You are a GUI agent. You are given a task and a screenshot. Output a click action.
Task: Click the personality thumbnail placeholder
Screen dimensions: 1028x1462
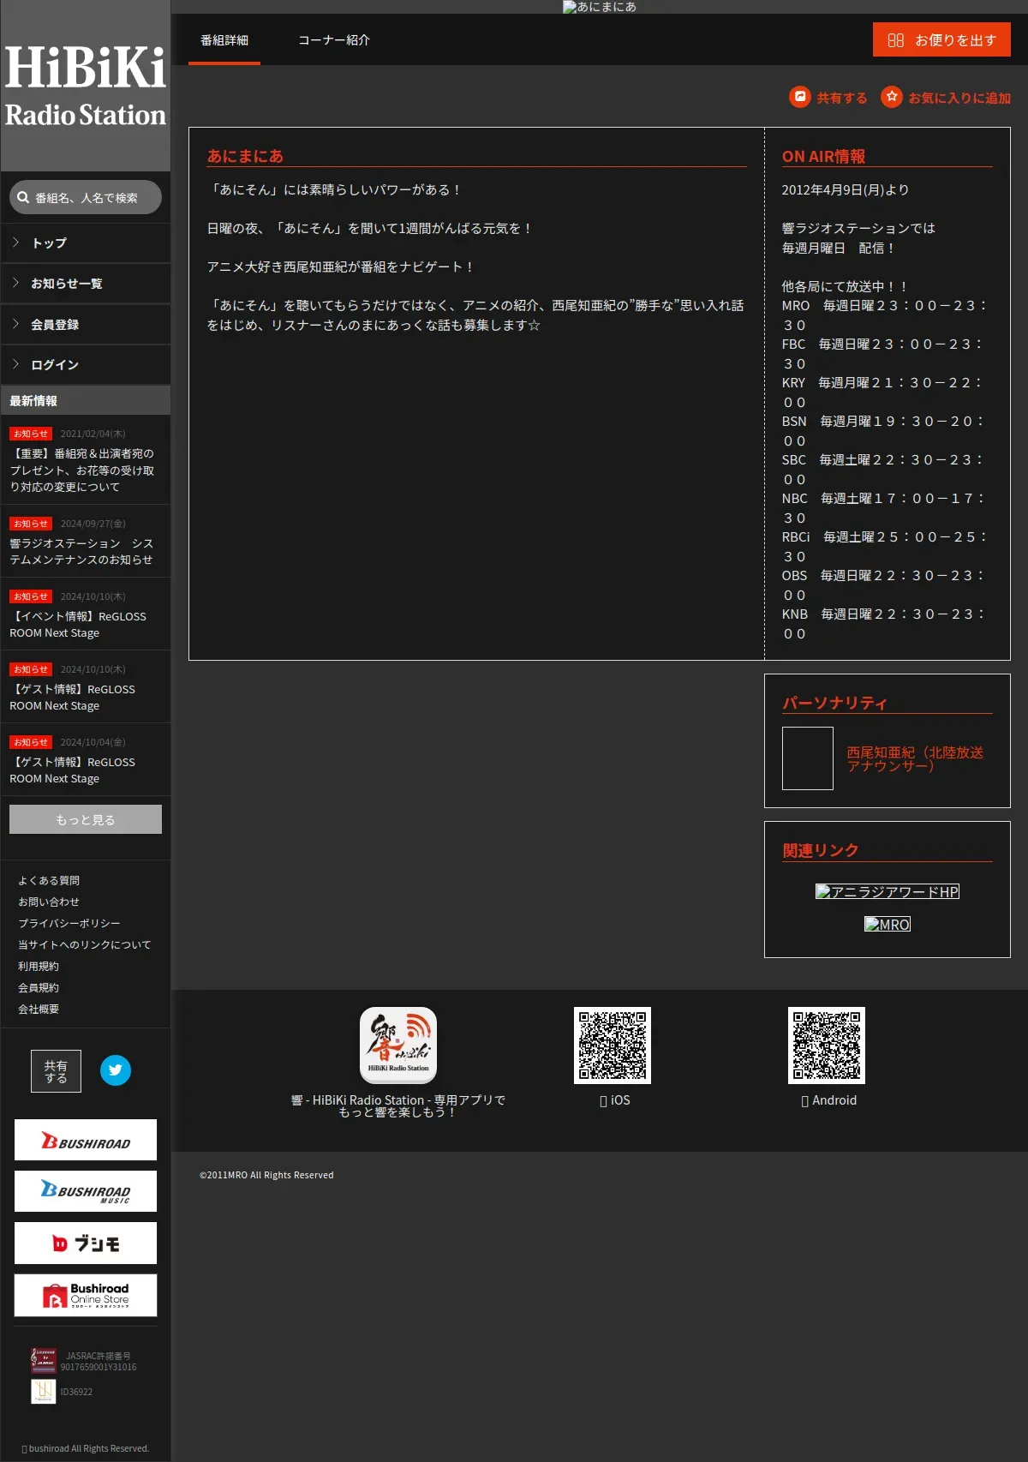[808, 758]
